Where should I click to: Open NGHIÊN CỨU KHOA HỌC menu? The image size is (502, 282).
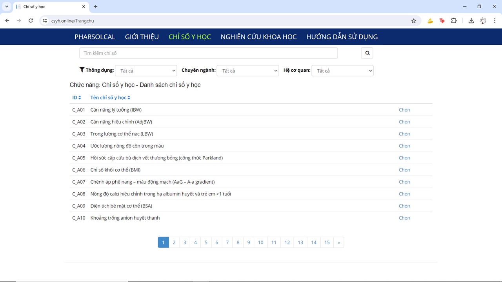258,37
